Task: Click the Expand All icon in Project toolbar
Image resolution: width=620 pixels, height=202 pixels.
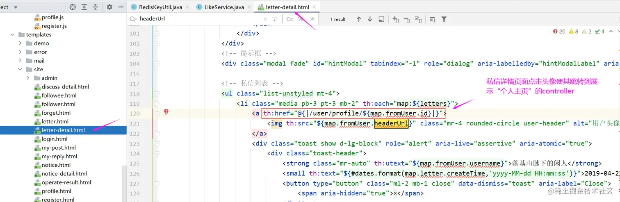Action: (x=84, y=7)
